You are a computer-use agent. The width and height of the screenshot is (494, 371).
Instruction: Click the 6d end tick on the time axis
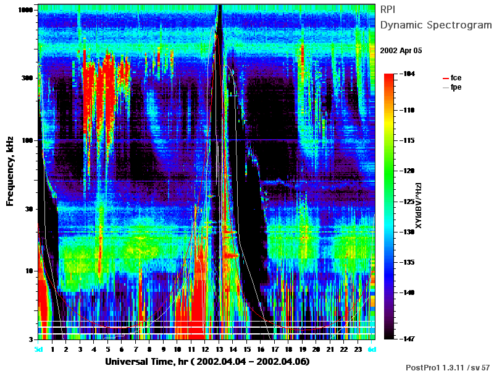coord(372,349)
